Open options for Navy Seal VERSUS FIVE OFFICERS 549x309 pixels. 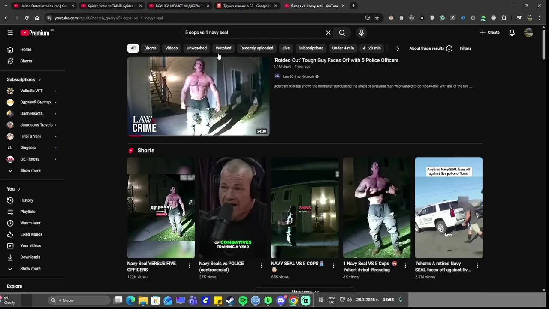(189, 266)
